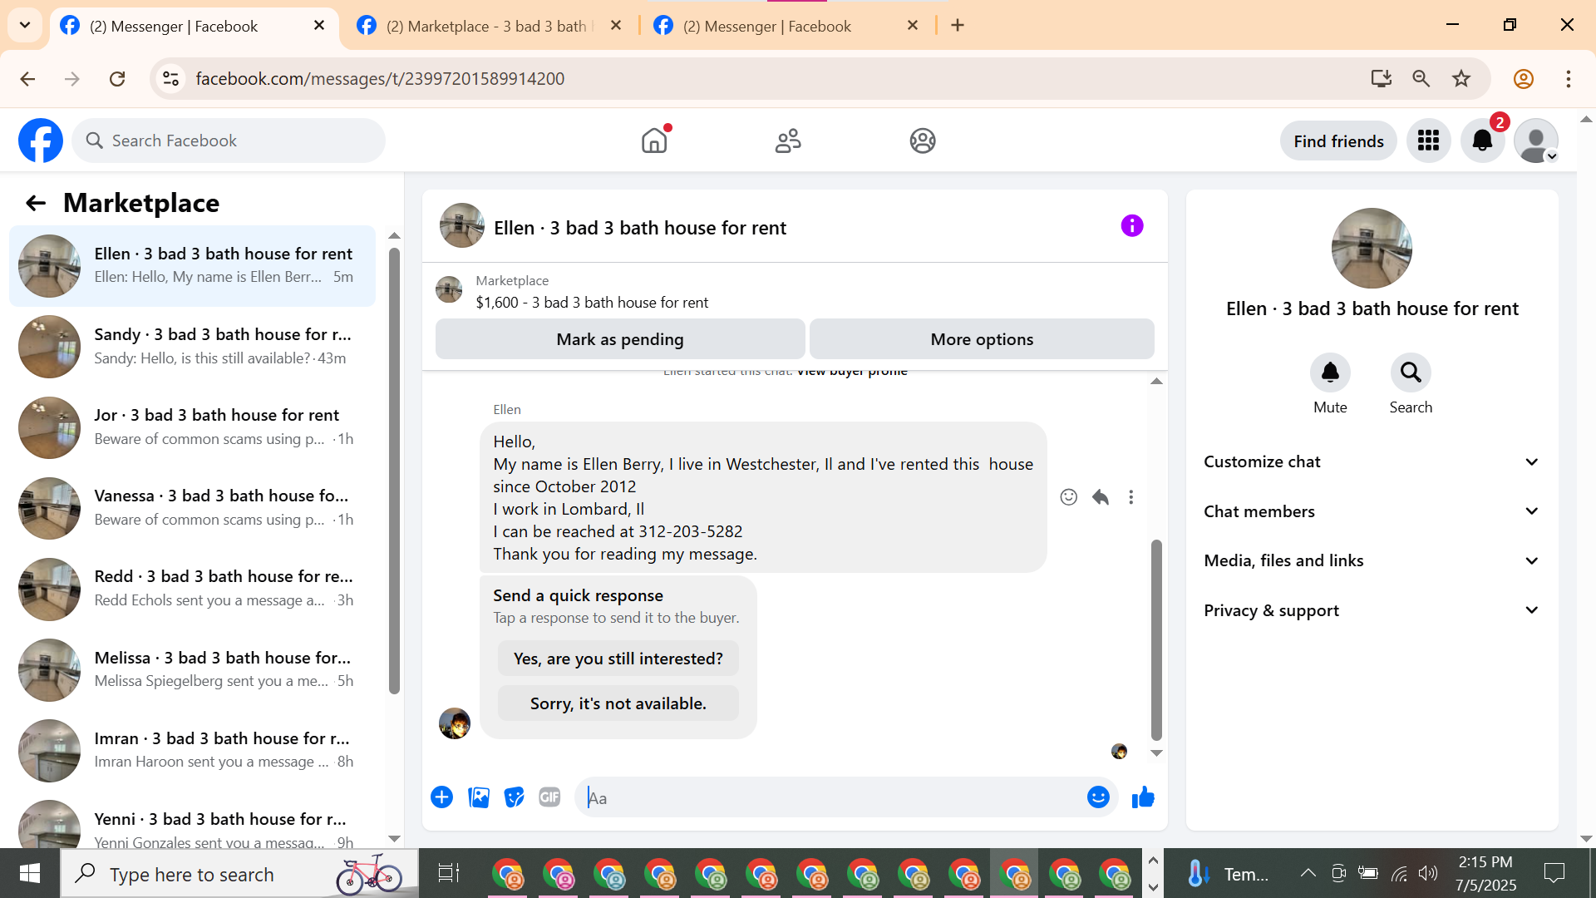This screenshot has height=898, width=1596.
Task: Toggle the purple conversation info button
Action: click(x=1131, y=226)
